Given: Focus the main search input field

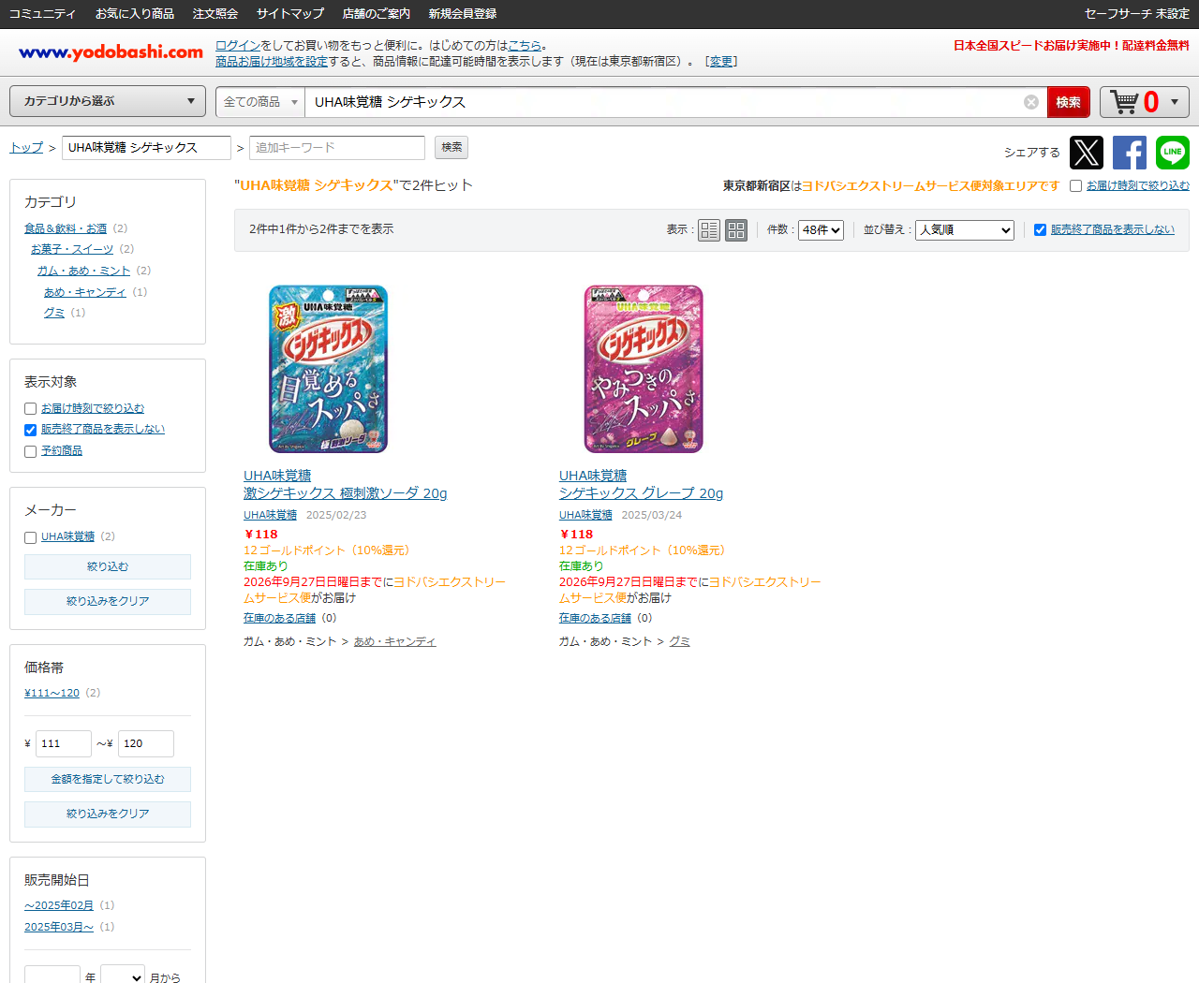Looking at the screenshot, I should click(x=663, y=102).
